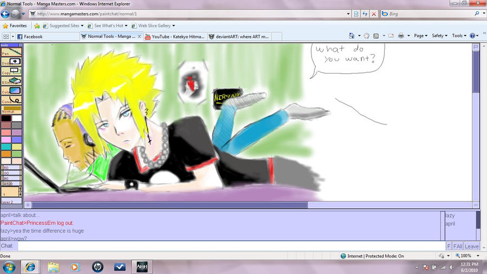Click the canvas horizontal scrollbar

[x=169, y=205]
